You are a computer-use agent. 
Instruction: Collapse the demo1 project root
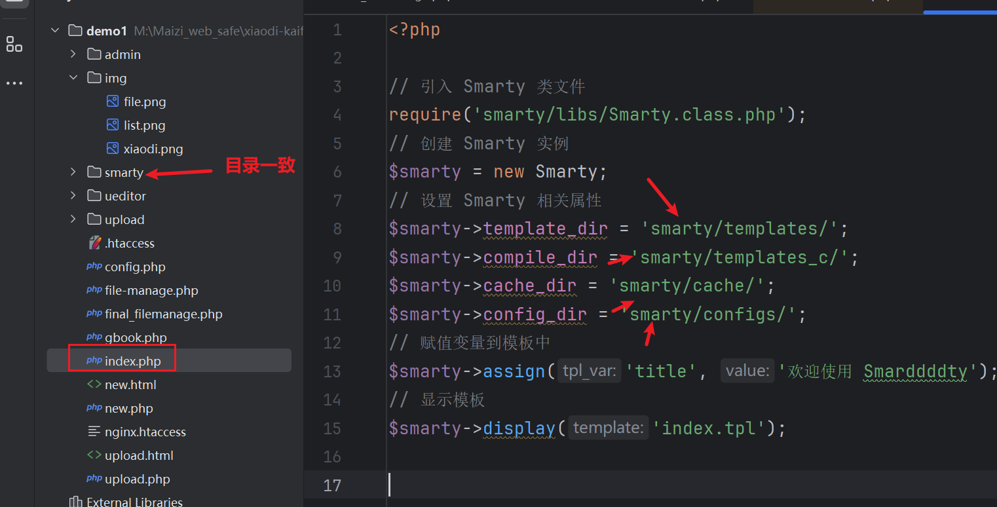[x=55, y=31]
